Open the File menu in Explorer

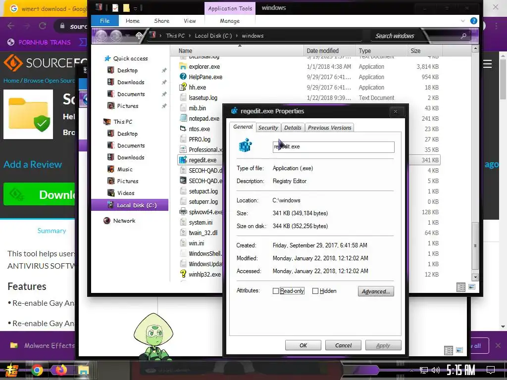click(104, 21)
